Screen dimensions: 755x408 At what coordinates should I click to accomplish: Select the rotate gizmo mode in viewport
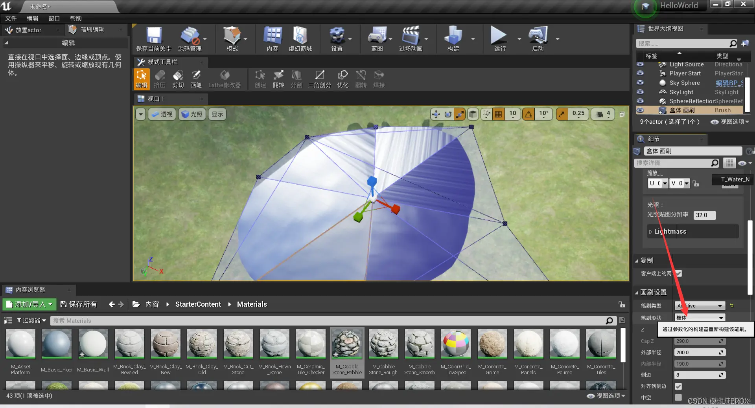click(447, 114)
